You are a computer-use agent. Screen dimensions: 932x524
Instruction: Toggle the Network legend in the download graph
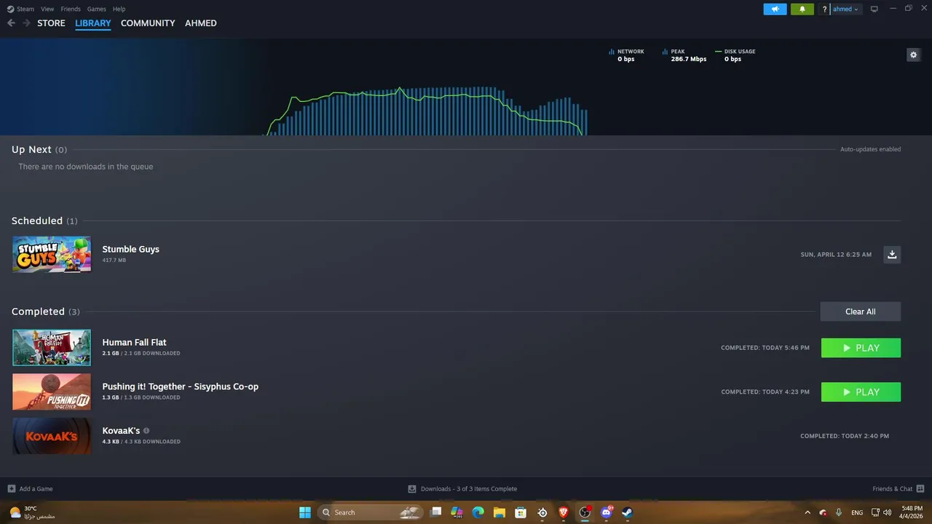pyautogui.click(x=626, y=55)
